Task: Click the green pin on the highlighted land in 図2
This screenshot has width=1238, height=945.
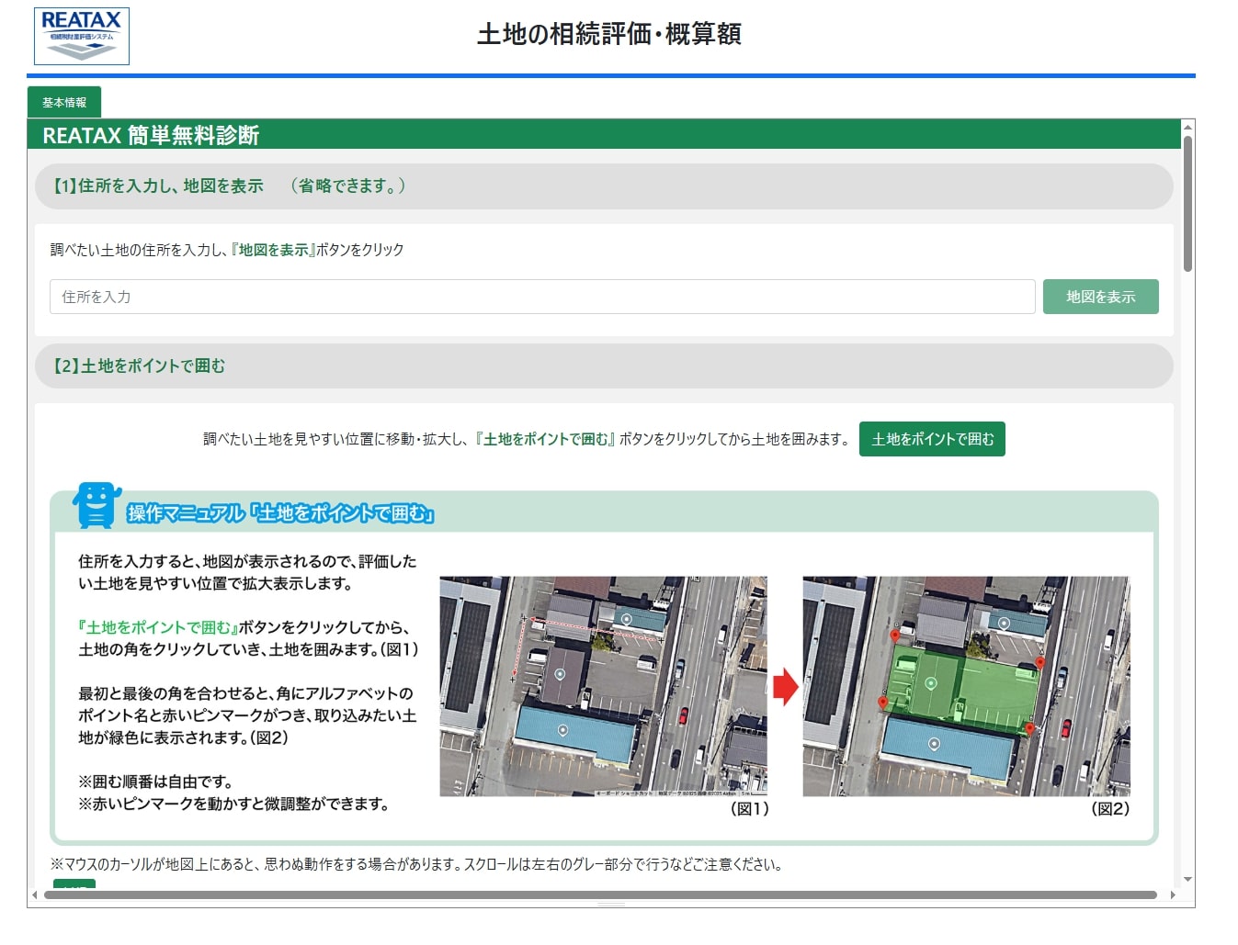Action: (x=931, y=682)
